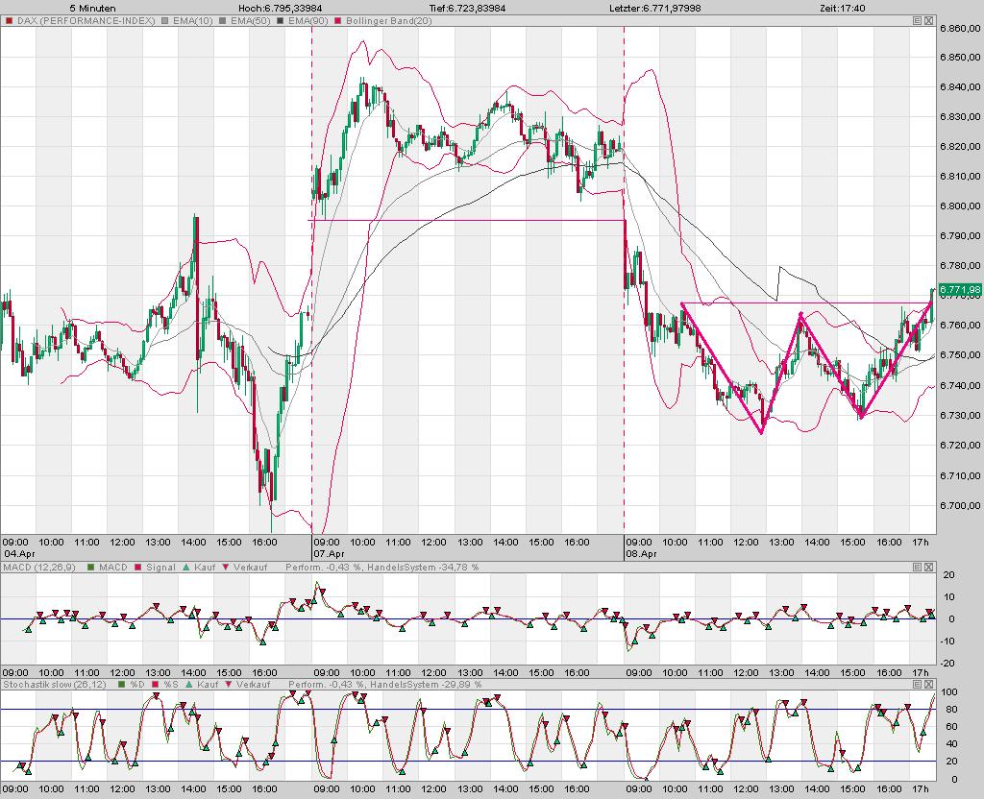Click the Verkauf triangle icon in MACD legend

(x=226, y=567)
